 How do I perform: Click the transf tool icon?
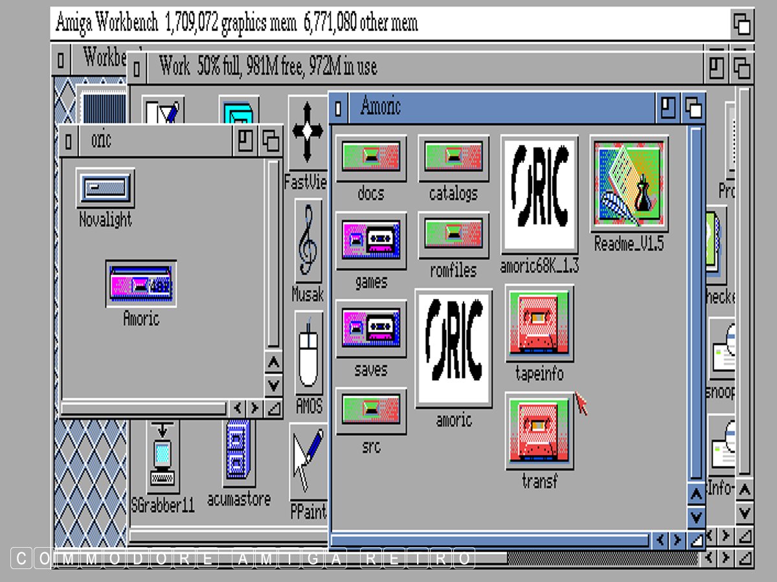pyautogui.click(x=539, y=431)
